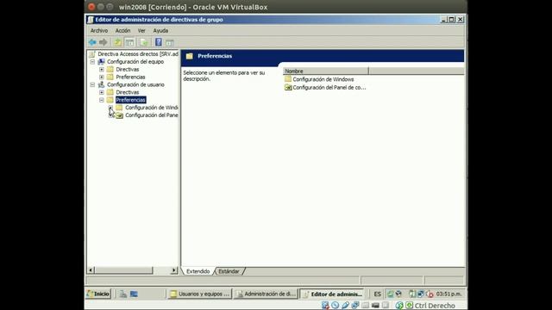
Task: Toggle the show/hide console tree icon
Action: [130, 42]
